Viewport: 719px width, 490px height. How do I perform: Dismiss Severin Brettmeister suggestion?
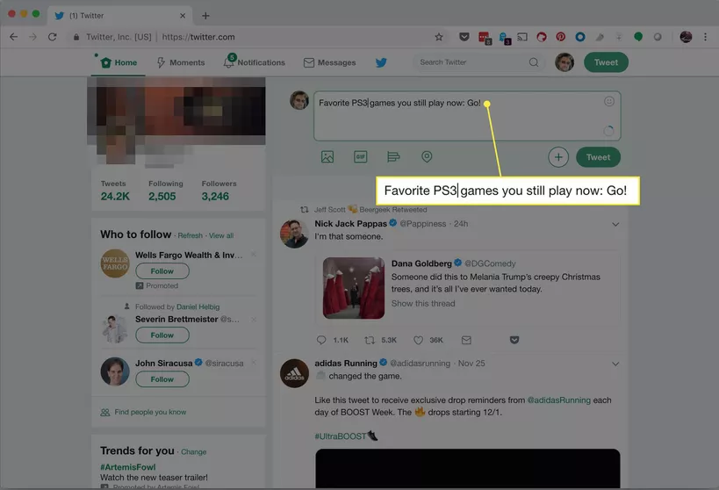[254, 320]
